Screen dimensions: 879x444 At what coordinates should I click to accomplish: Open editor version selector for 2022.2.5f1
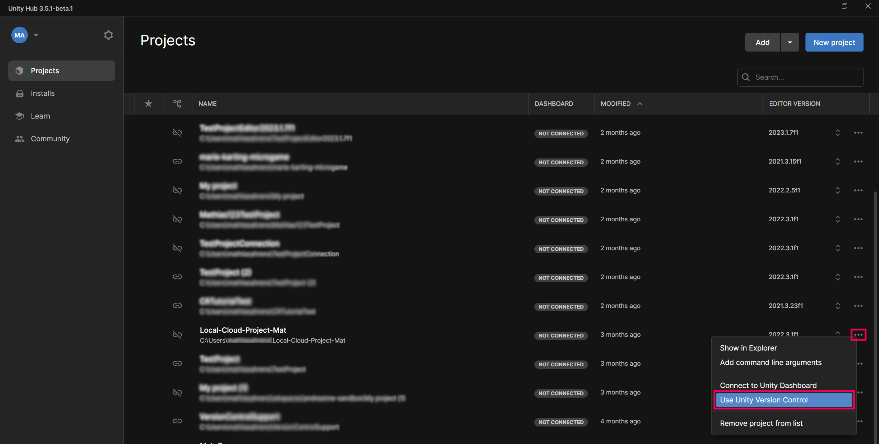837,190
